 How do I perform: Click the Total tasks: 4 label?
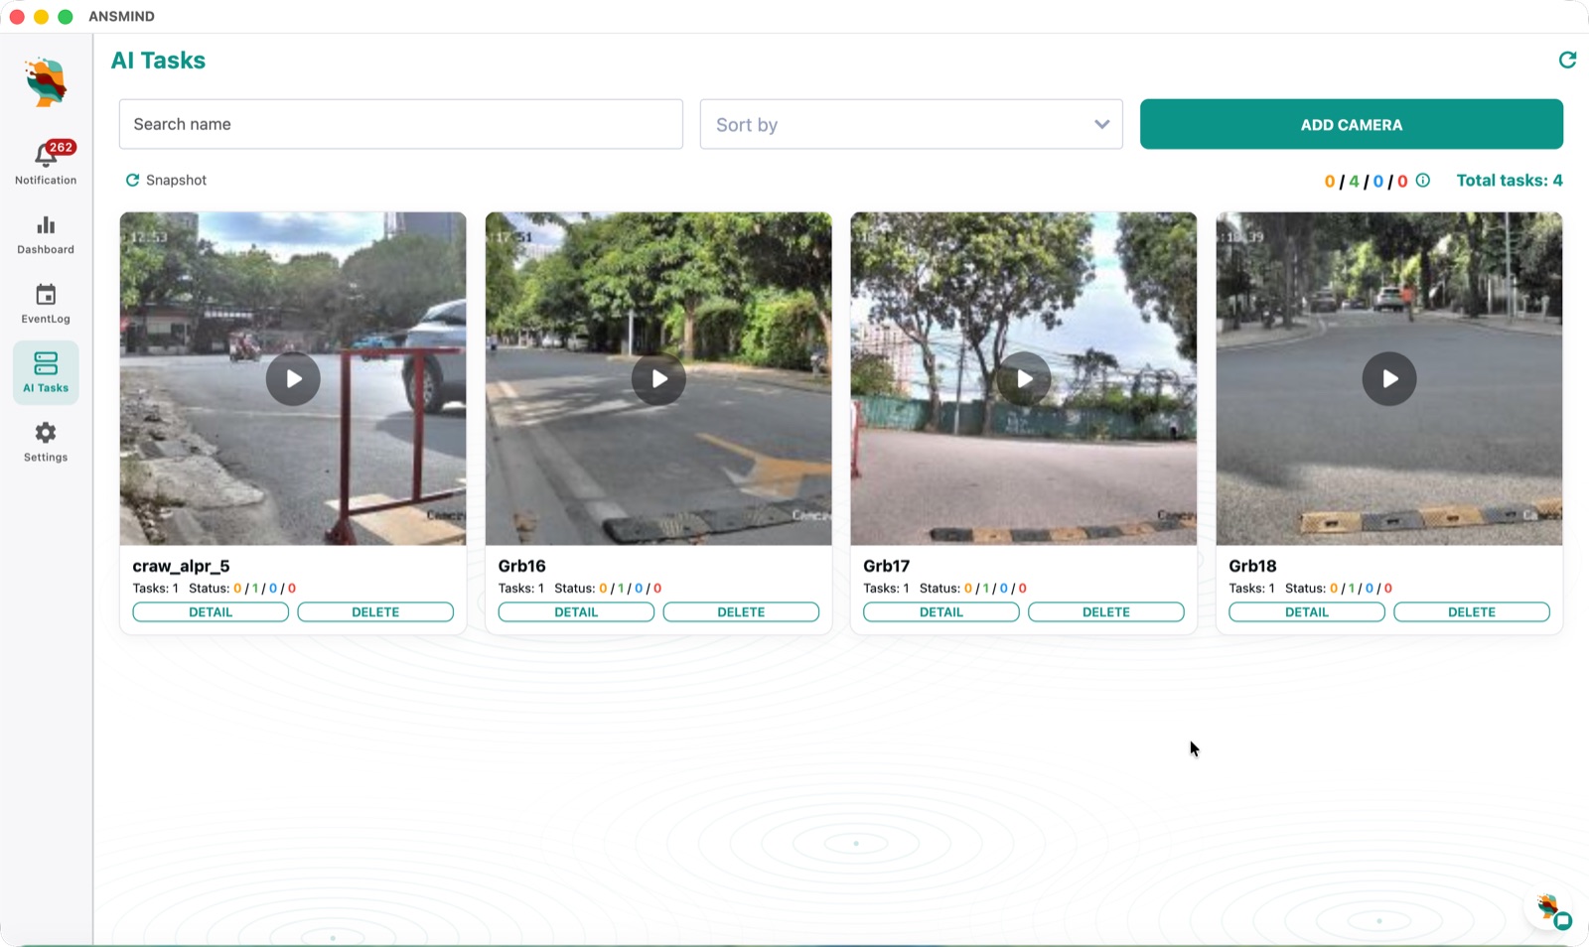pos(1510,180)
